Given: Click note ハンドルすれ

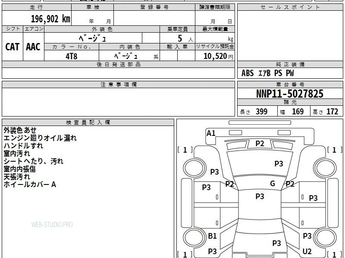Looking at the screenshot, I should coord(23,145).
